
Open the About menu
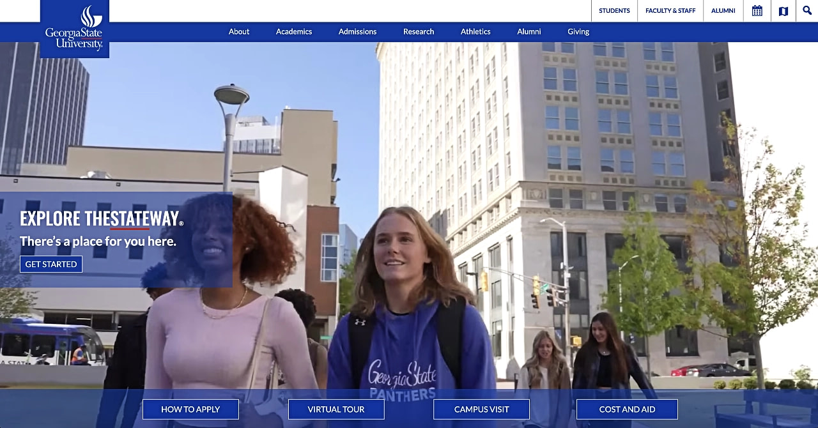[239, 31]
